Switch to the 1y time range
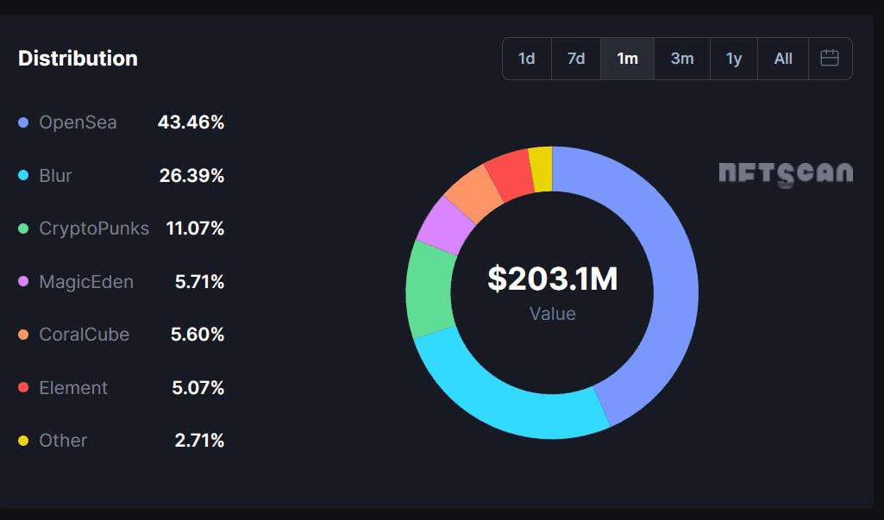884x520 pixels. pos(733,58)
